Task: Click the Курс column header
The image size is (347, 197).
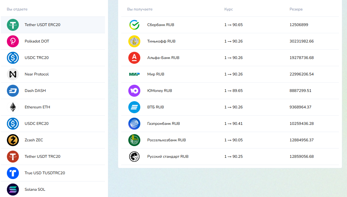Action: pyautogui.click(x=229, y=9)
